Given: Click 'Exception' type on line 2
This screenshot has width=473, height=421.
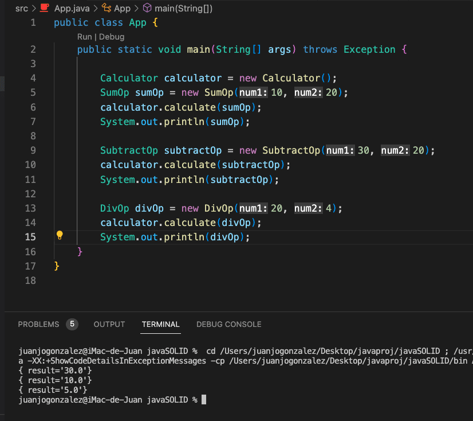Looking at the screenshot, I should coord(369,49).
